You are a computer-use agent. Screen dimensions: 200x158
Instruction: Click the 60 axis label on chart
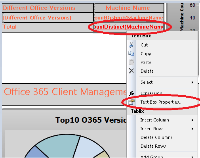192,5
